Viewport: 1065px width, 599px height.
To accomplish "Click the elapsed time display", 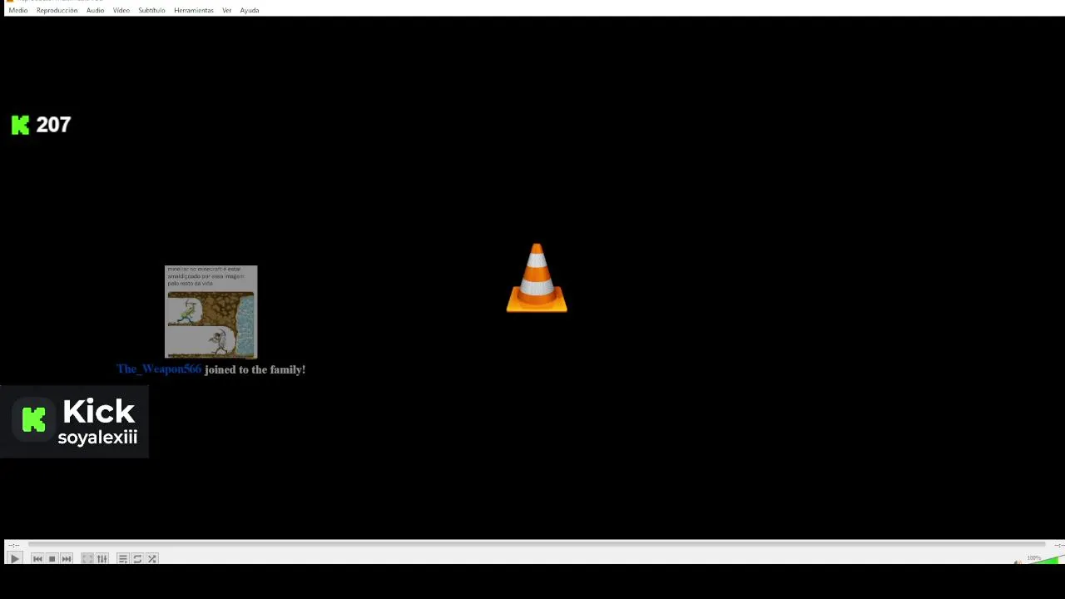I will tap(12, 545).
